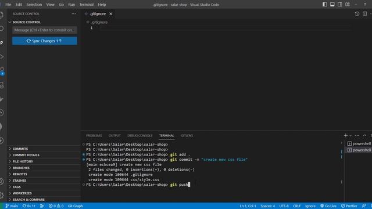The height and width of the screenshot is (209, 372).
Task: Open Git Graph from the status bar
Action: click(x=75, y=206)
